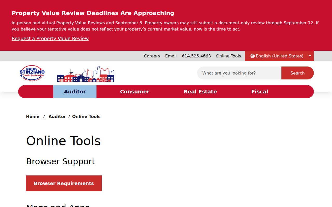This screenshot has width=332, height=207.
Task: Click the 'Property Value Review Deadlines Are Approaching' heading
Action: tap(93, 13)
